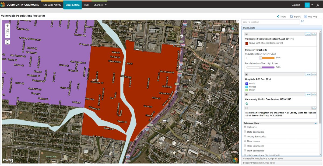Click Info button for Vulnerable Populations Footprint

[314, 34]
